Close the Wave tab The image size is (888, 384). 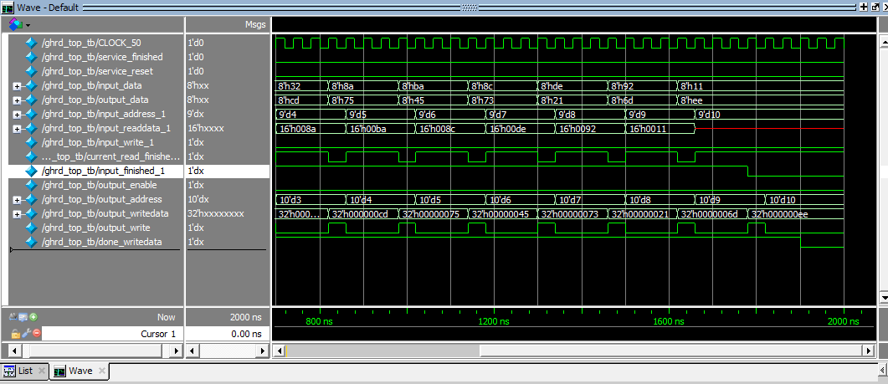(102, 371)
